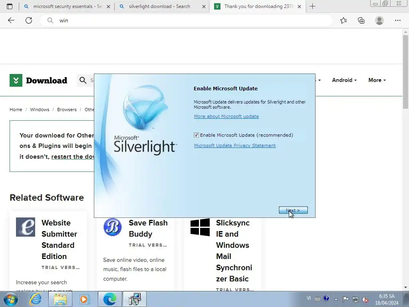Image resolution: width=409 pixels, height=307 pixels.
Task: Reload the page with the refresh icon
Action: click(29, 20)
